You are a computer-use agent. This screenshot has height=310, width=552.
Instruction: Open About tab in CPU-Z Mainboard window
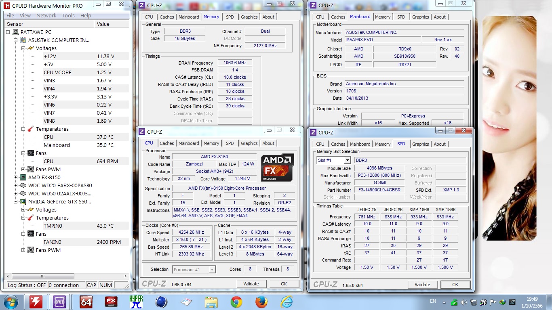click(440, 17)
